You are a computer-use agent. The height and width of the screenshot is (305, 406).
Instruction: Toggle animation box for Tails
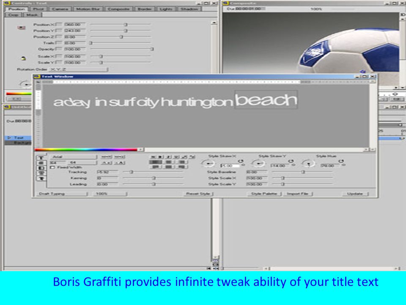point(59,43)
